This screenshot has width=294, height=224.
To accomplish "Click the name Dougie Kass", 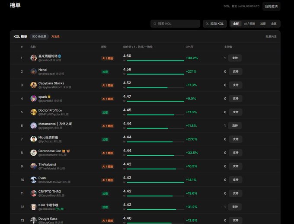I will 48,218.
